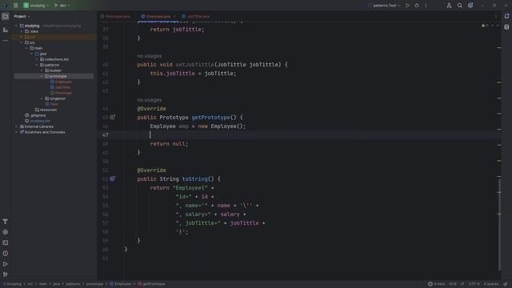
Task: Open the Run tool window icon
Action: pyautogui.click(x=6, y=264)
